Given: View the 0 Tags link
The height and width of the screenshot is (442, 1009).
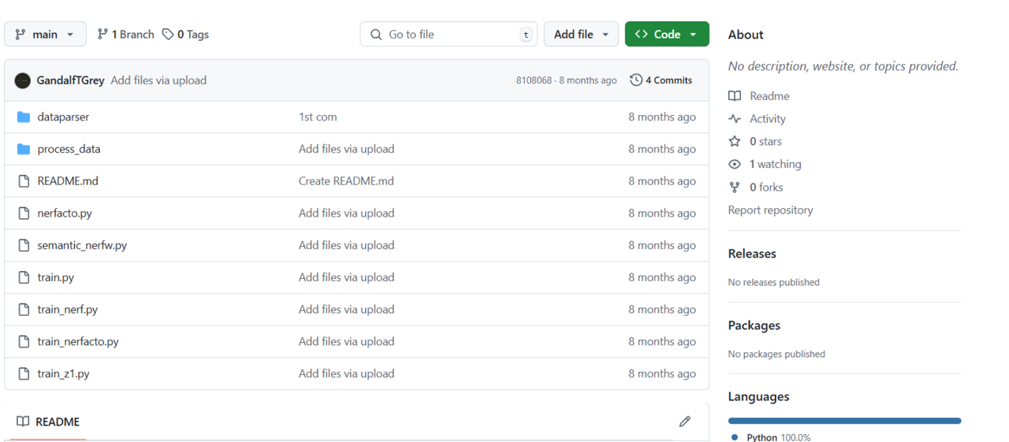Looking at the screenshot, I should (186, 35).
